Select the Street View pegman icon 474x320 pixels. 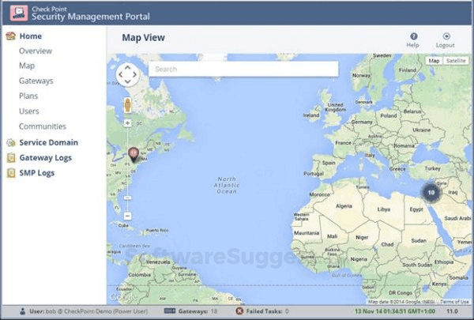tap(127, 105)
